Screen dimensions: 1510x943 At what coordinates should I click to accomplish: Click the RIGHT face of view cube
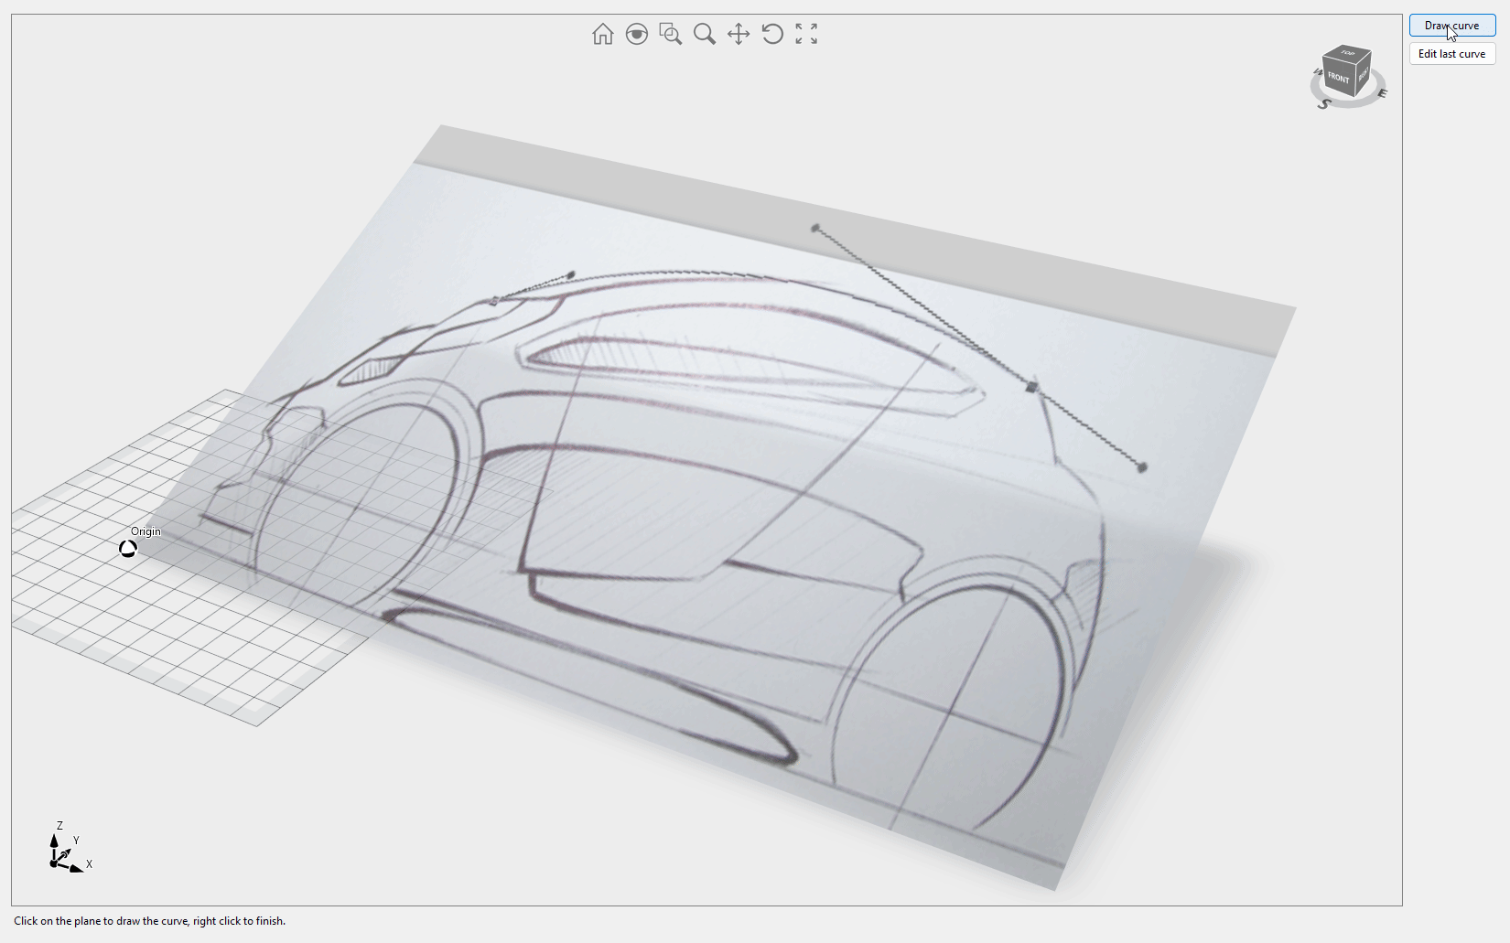tap(1363, 75)
